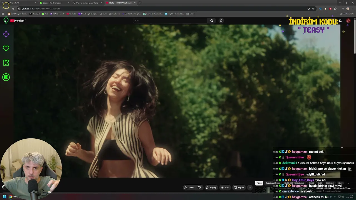Open the apps grid in bookmarks bar
Screen dimensions: 356x200
coord(3,14)
